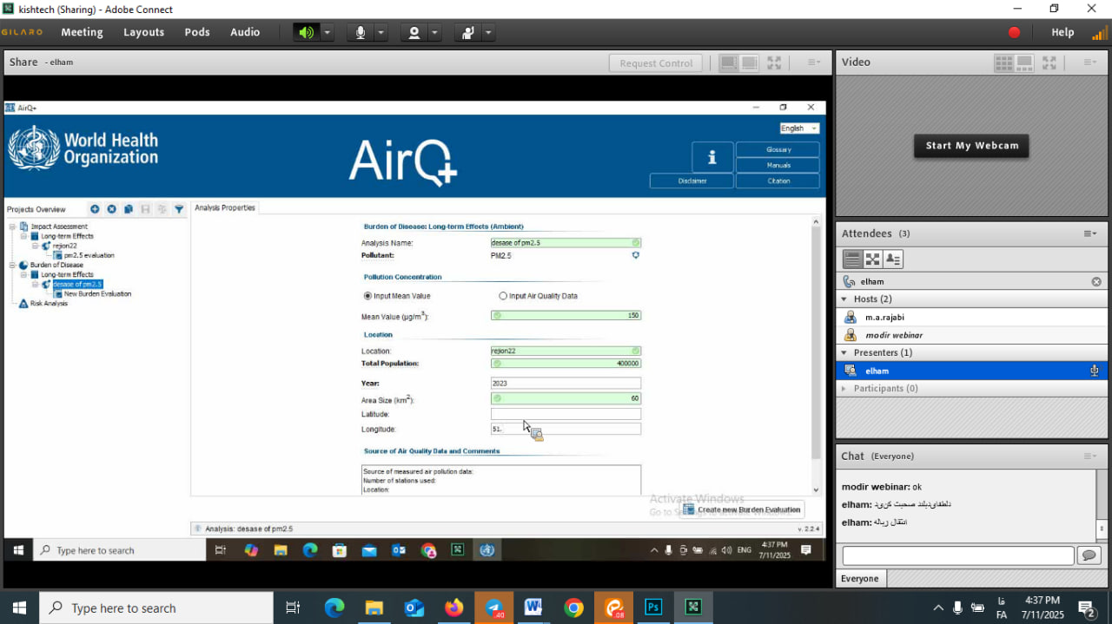
Task: Collapse the Presenters (1) group
Action: click(x=844, y=352)
